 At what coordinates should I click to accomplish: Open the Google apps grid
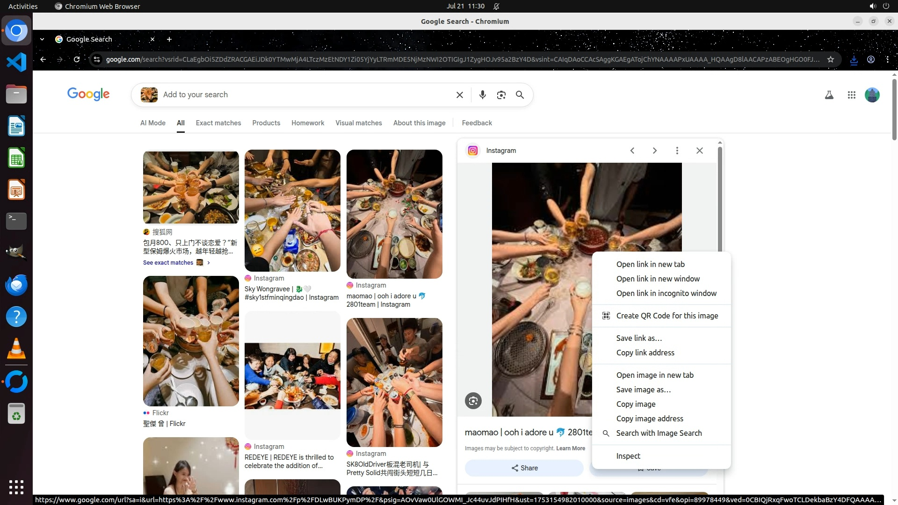[851, 95]
